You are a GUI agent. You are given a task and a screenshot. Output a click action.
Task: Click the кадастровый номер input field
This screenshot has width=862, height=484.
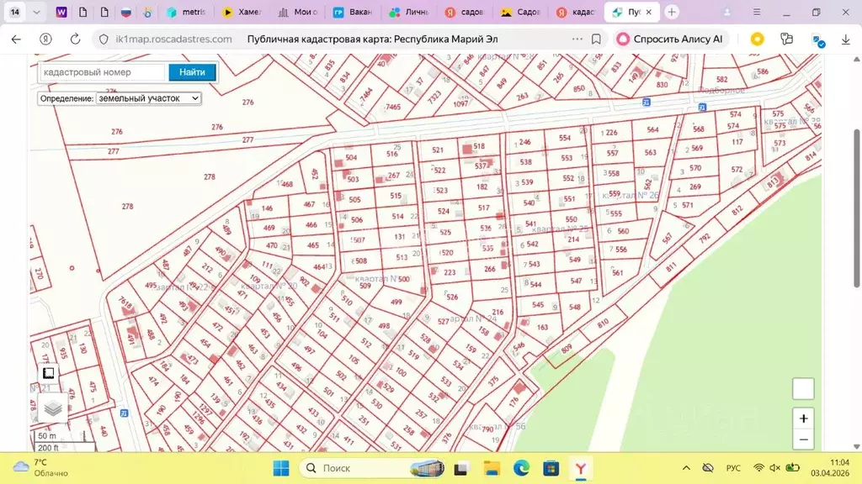[x=102, y=72]
